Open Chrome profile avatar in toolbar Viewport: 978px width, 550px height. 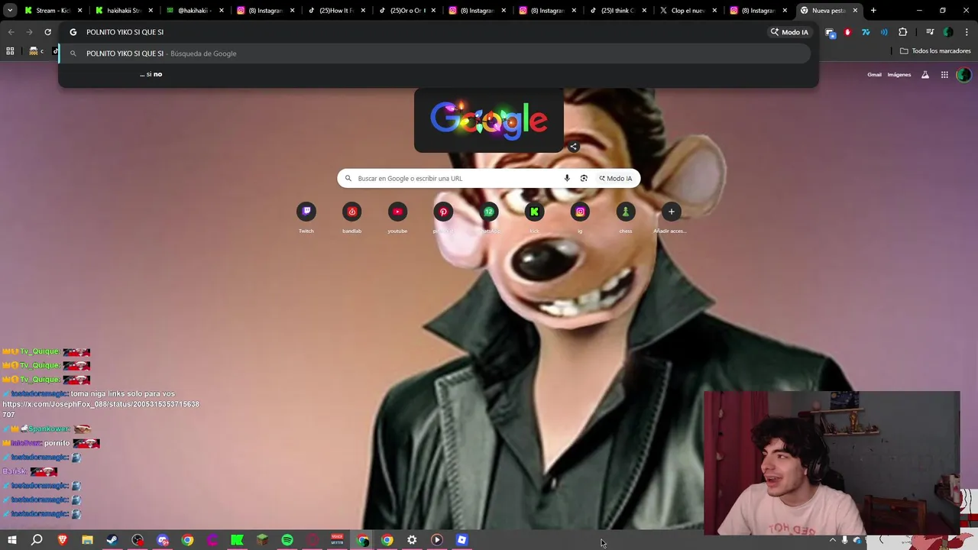pyautogui.click(x=948, y=32)
